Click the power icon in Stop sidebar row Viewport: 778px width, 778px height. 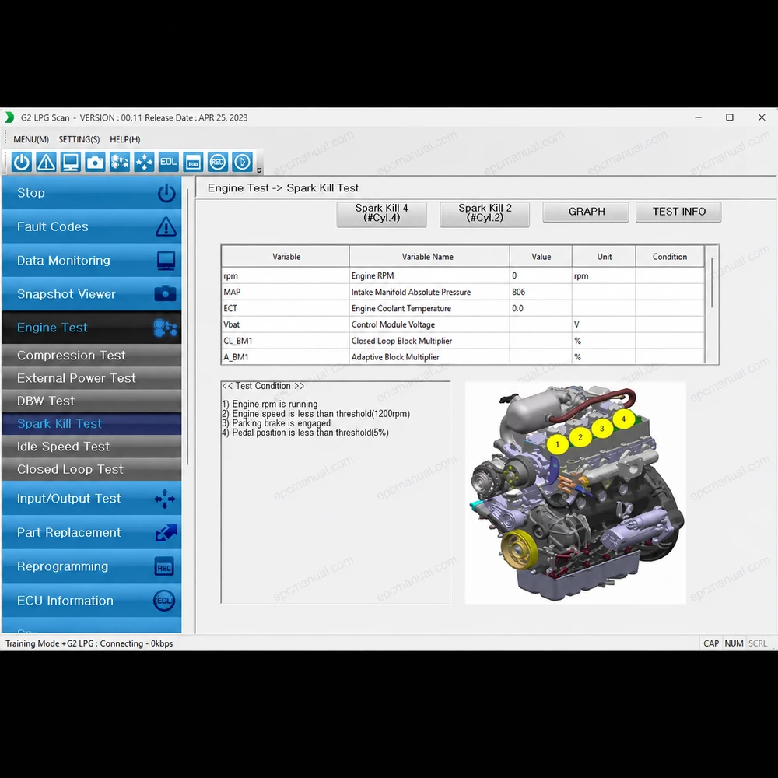(x=166, y=193)
